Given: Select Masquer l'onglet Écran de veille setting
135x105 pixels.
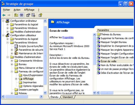Looking at the screenshot, I should coord(115,57).
